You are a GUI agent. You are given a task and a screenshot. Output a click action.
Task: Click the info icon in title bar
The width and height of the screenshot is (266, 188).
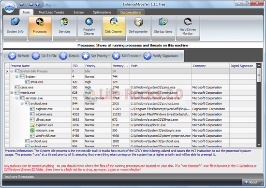click(38, 4)
